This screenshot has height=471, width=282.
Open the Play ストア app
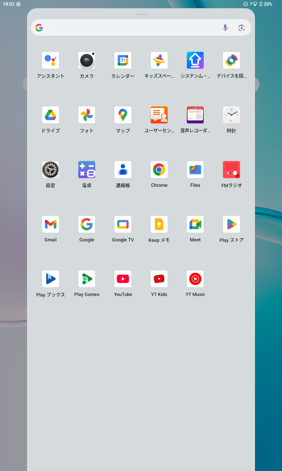231,224
